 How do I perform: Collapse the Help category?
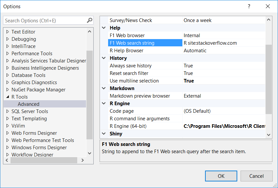[104, 28]
